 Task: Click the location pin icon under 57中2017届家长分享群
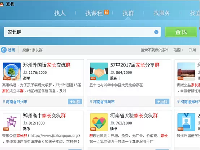[91, 101]
